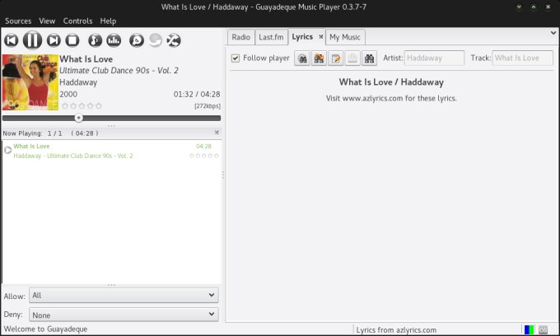Click the blue-green level indicator in status bar
Image resolution: width=560 pixels, height=336 pixels.
[x=529, y=329]
